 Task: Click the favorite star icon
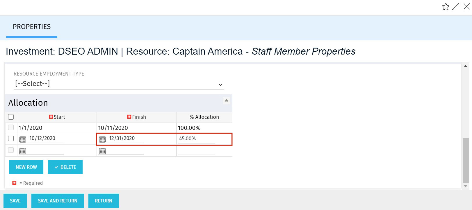(446, 7)
